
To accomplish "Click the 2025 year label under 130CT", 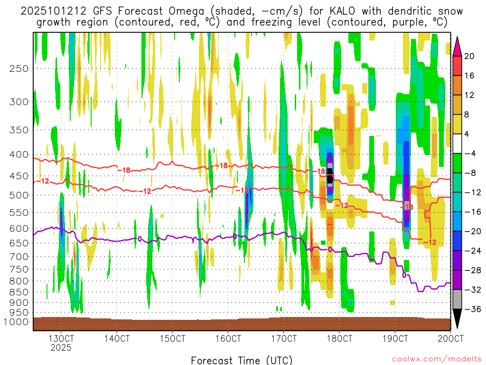I will (61, 347).
